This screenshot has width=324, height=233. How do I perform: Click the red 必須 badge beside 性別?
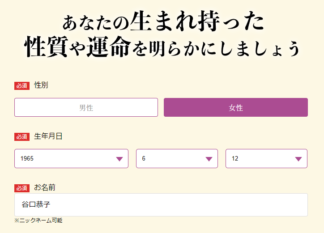pyautogui.click(x=22, y=86)
